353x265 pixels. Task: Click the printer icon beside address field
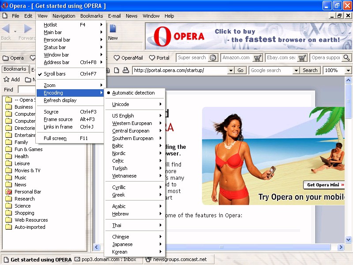pyautogui.click(x=126, y=70)
